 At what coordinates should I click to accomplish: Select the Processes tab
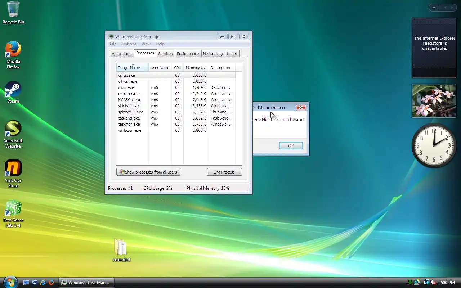tap(145, 53)
